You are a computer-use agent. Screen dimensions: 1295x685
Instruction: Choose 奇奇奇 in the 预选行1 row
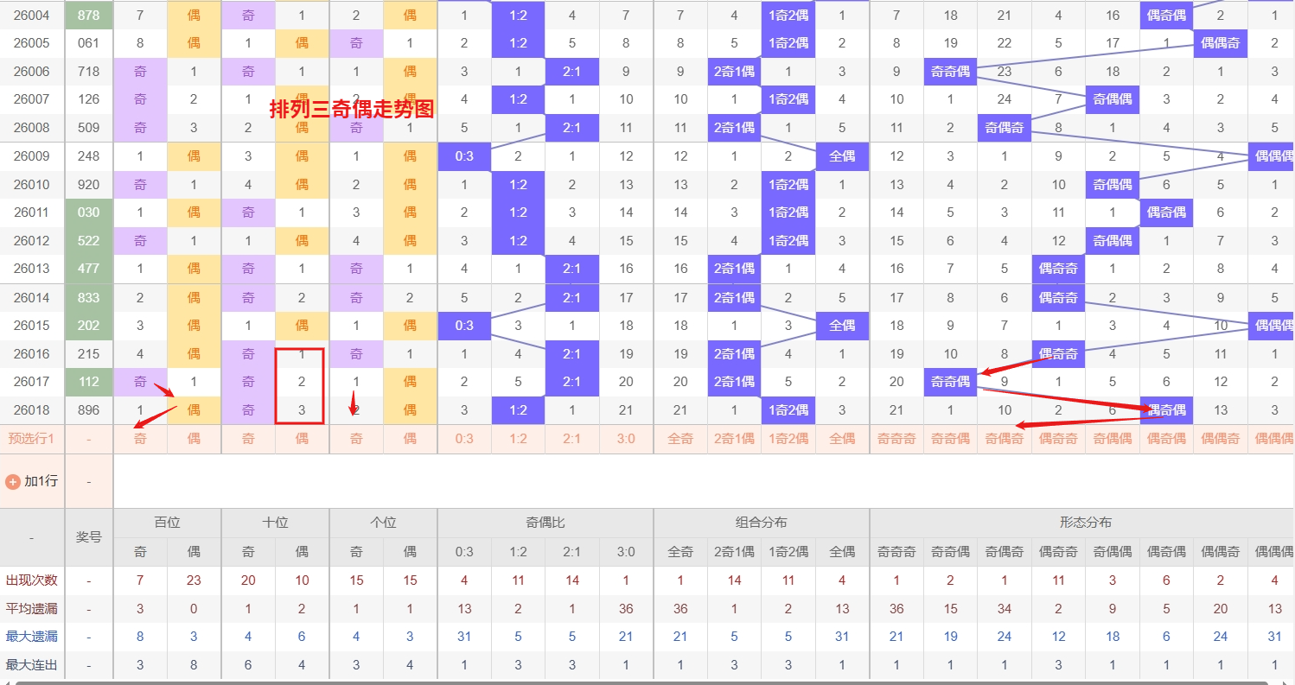pyautogui.click(x=896, y=439)
